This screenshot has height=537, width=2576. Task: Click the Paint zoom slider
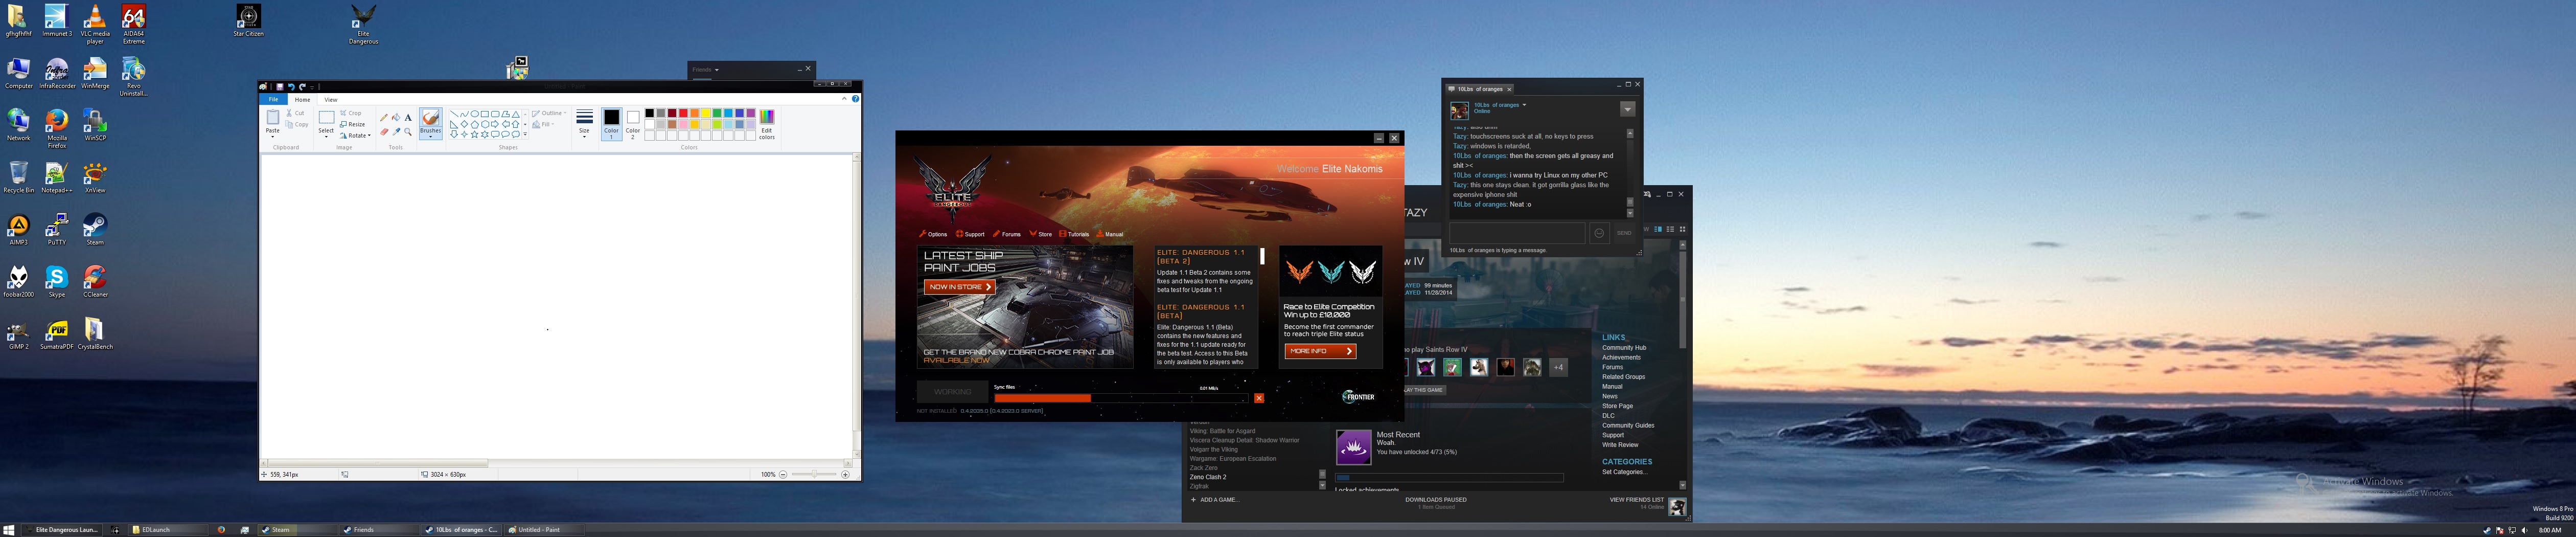[x=814, y=474]
